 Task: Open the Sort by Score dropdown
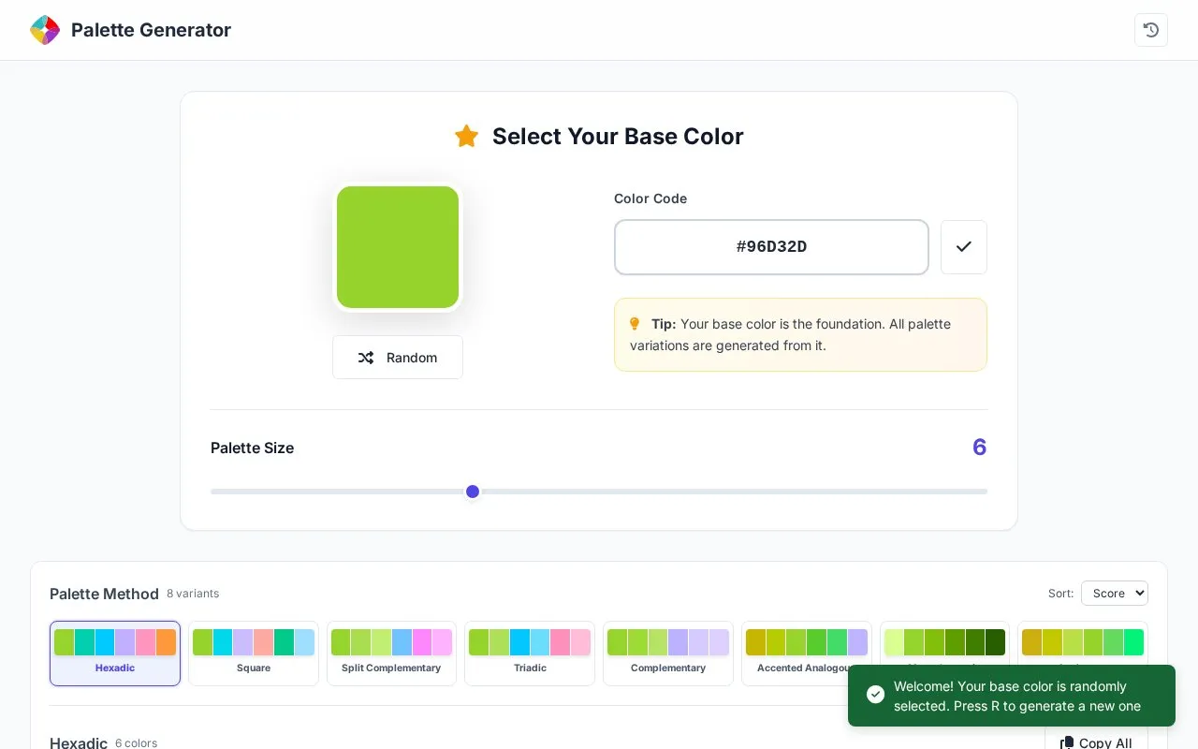[1115, 594]
